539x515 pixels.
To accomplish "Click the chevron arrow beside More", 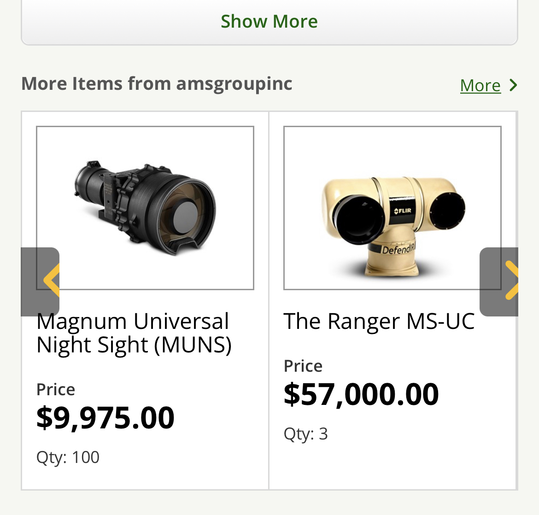I will 513,85.
